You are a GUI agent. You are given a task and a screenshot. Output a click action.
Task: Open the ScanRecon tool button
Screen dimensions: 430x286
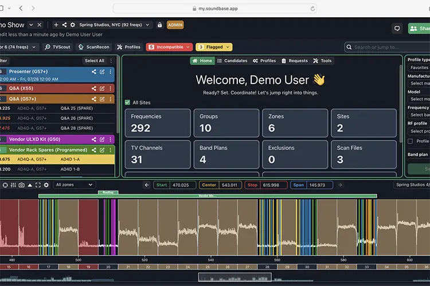(94, 47)
